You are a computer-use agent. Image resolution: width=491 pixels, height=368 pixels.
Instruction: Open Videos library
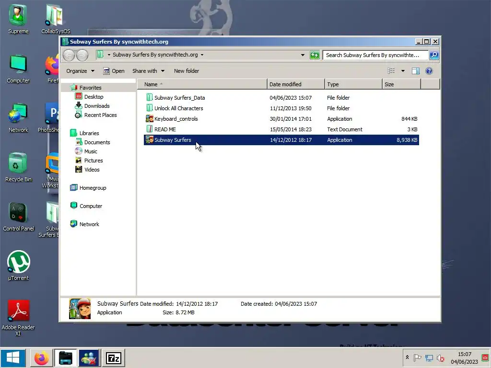[92, 169]
